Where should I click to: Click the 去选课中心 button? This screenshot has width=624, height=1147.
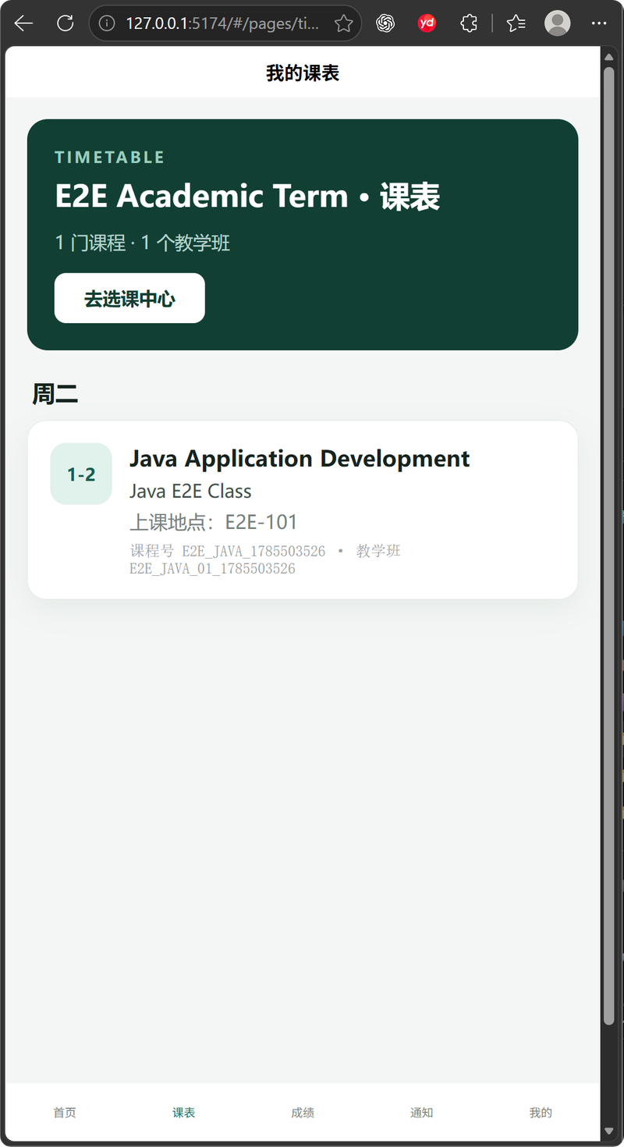[129, 298]
